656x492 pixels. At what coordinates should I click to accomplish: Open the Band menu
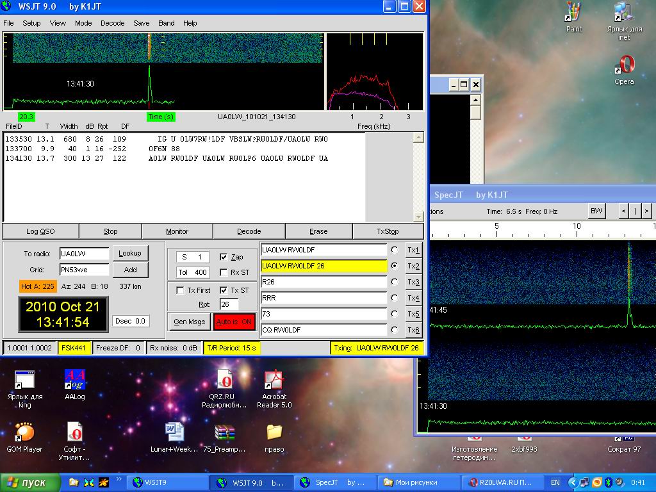tap(166, 23)
